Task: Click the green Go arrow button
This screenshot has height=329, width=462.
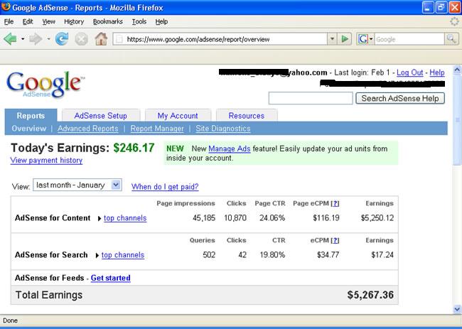Action: 345,39
